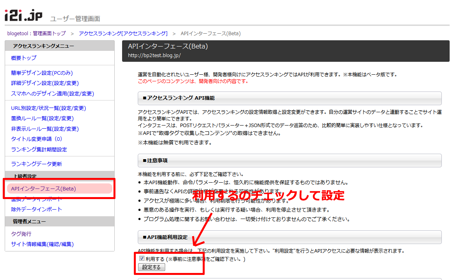461x280 pixels.
Task: Go to ランキング集計期間設定
Action: pos(39,149)
